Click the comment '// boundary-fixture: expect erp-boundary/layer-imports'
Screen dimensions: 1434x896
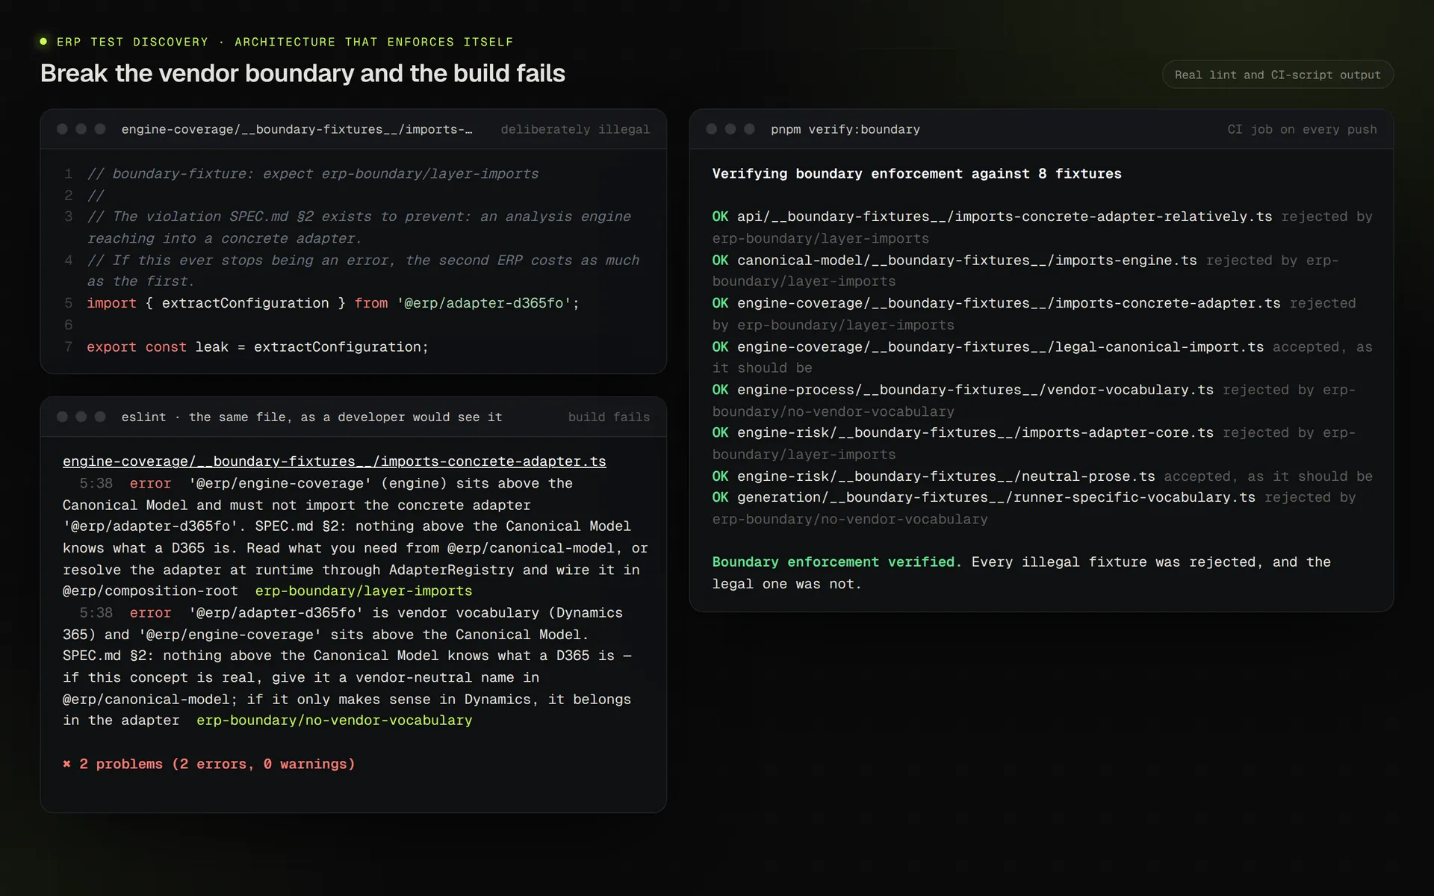pyautogui.click(x=313, y=173)
